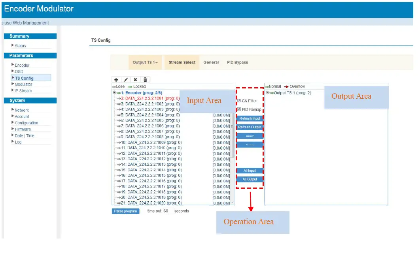
Task: Switch to the PID Bypass tab
Action: (x=238, y=62)
